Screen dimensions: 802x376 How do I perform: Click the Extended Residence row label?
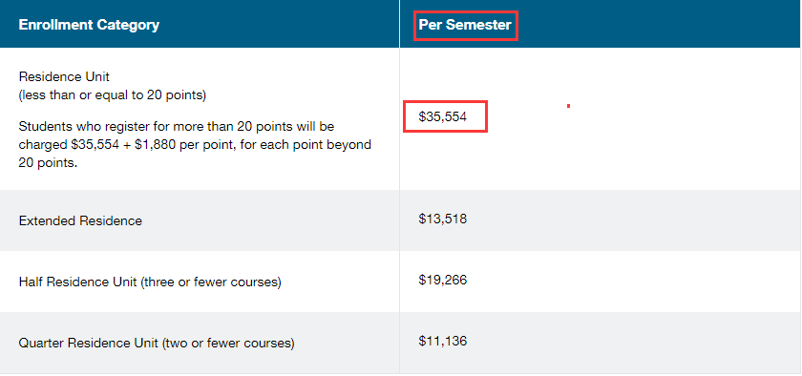pyautogui.click(x=80, y=221)
